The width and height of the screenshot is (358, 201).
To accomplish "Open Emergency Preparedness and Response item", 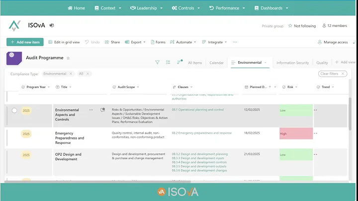I will point(70,138).
